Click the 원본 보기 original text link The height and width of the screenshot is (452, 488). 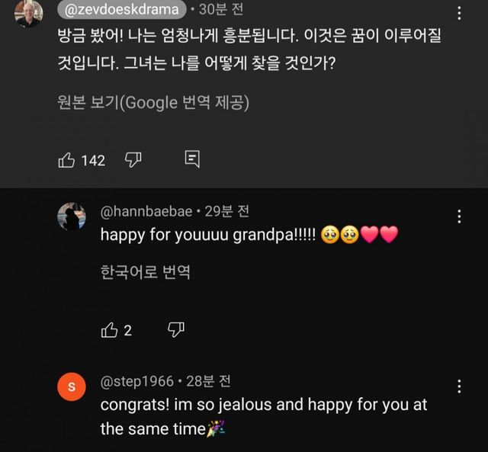tap(153, 103)
